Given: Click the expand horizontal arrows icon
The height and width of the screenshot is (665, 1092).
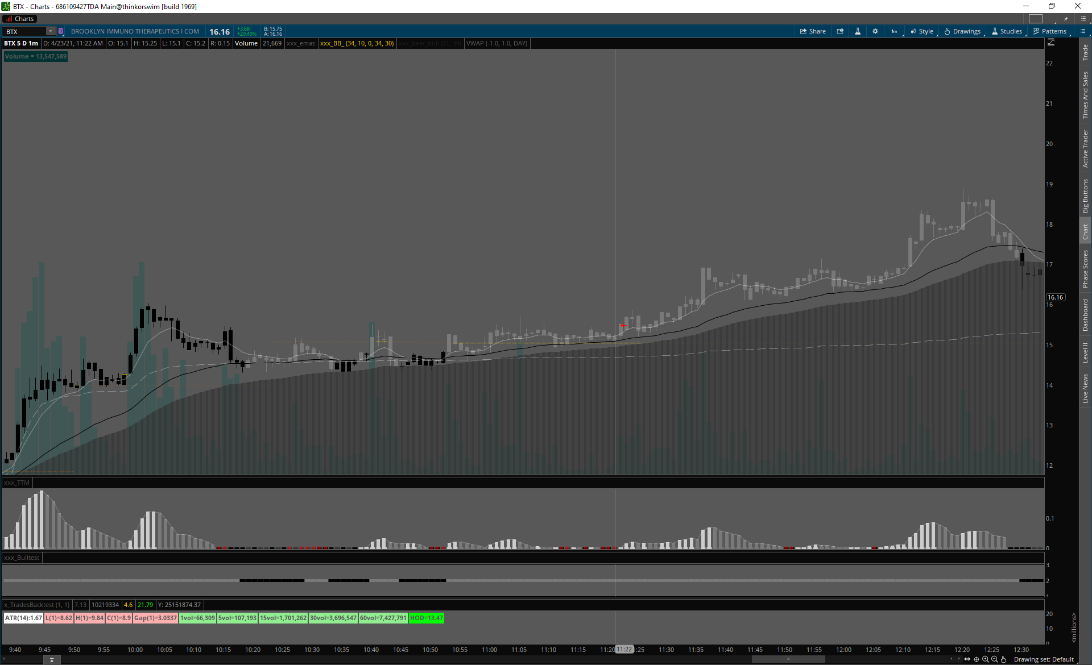Looking at the screenshot, I should [967, 659].
